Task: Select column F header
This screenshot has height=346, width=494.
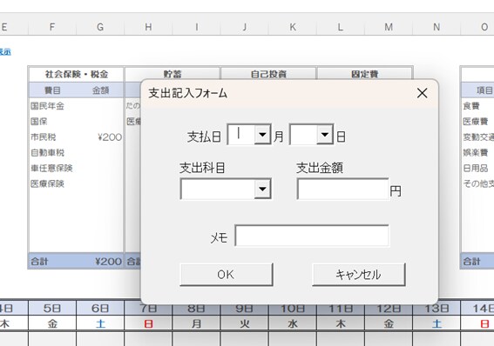Action: click(x=52, y=27)
